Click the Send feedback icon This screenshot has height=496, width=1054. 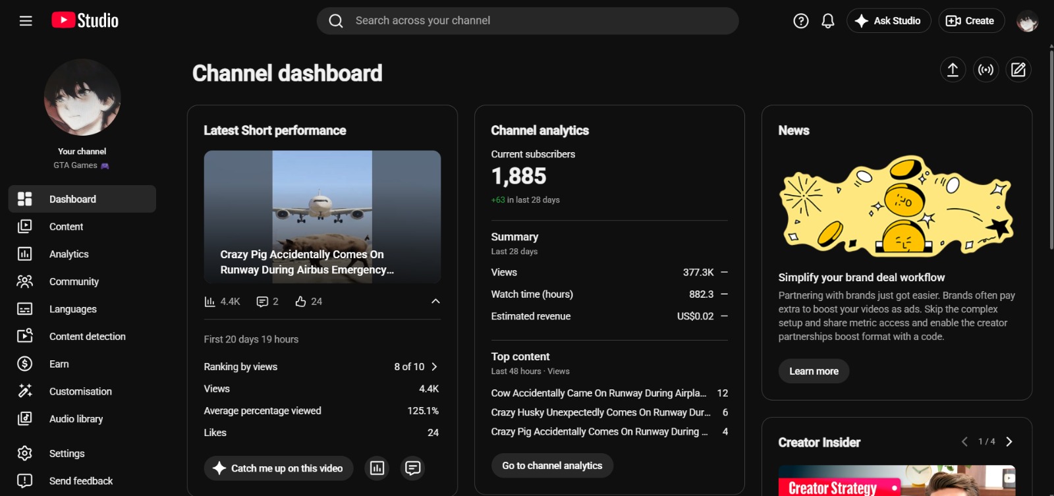(25, 481)
